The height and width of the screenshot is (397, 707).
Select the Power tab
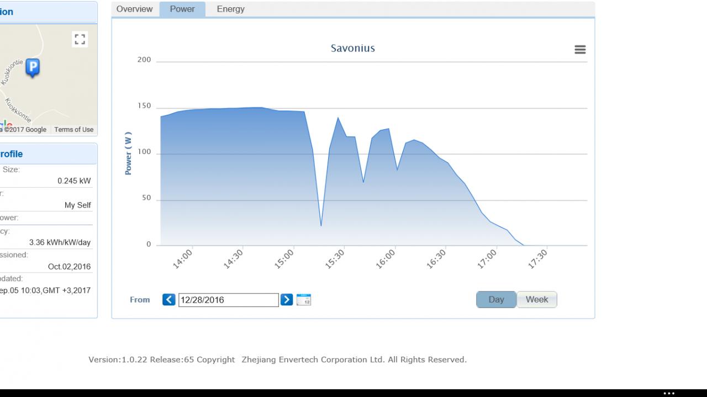click(x=182, y=9)
